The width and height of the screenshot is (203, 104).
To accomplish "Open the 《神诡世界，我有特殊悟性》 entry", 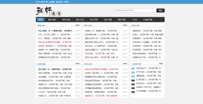I will 102,92.
